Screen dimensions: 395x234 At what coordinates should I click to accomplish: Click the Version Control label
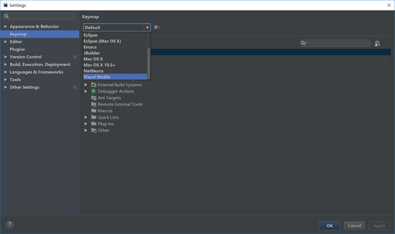coord(26,57)
